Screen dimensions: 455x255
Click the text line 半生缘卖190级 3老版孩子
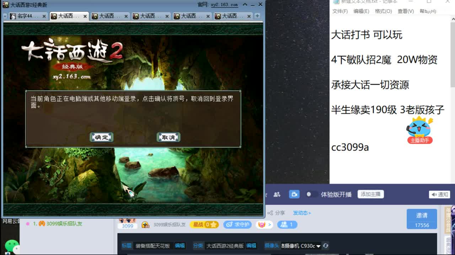(388, 110)
